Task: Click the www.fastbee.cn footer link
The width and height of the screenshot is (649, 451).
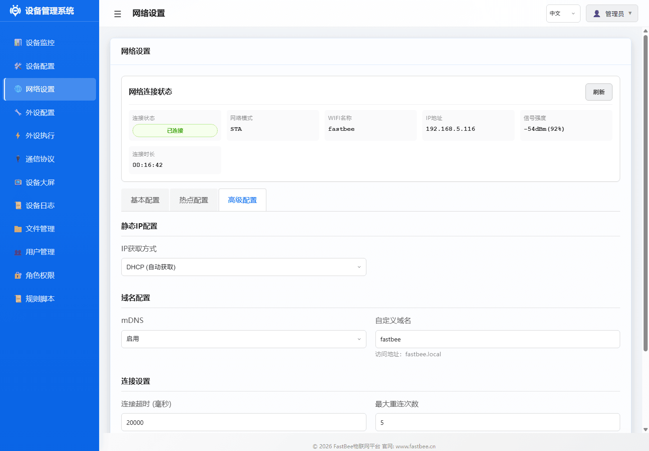Action: pyautogui.click(x=416, y=446)
